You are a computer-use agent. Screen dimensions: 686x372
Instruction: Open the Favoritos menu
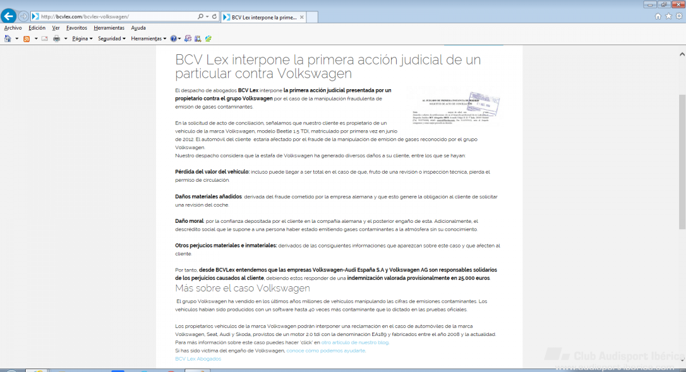tap(77, 27)
